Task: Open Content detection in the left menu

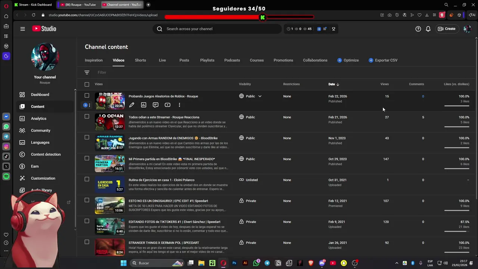Action: 45,154
